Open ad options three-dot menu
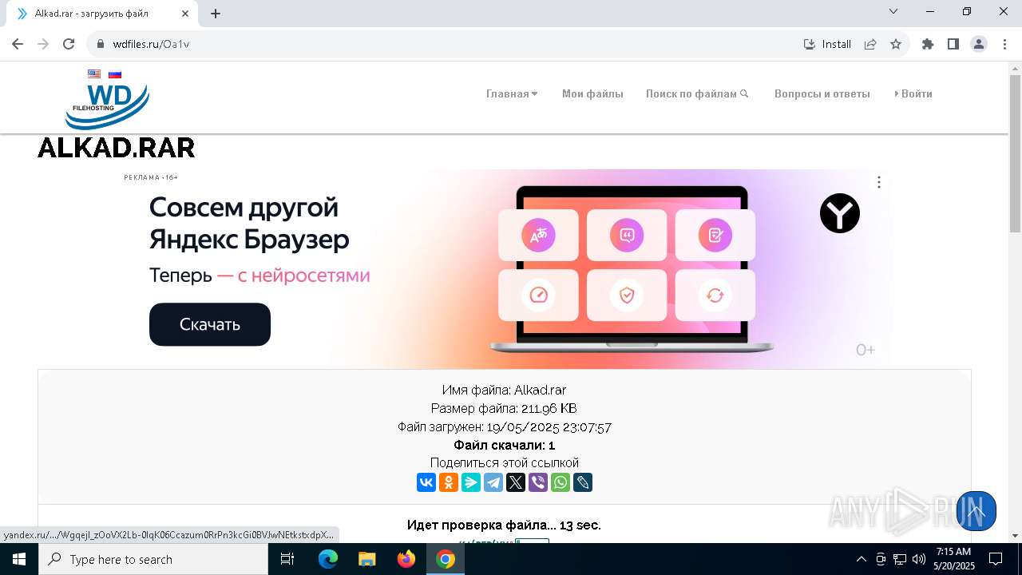Image resolution: width=1022 pixels, height=575 pixels. tap(879, 182)
